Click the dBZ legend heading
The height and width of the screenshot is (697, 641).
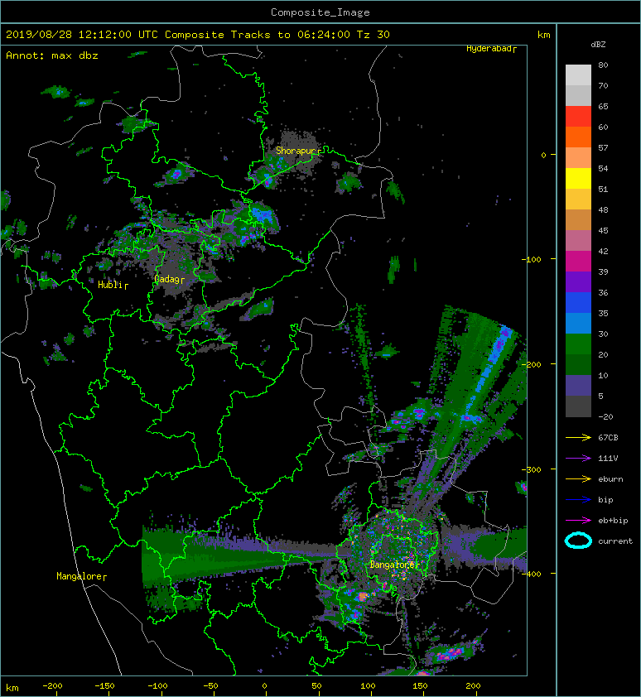598,45
